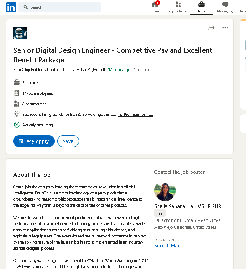Open the Try Premium for free link
Viewport: 246px width, 269px height.
[136, 115]
